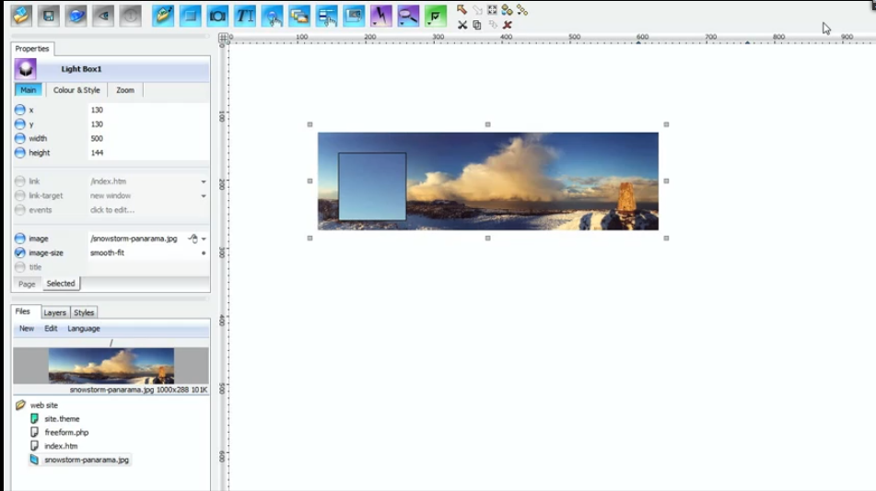Click the eye preview icon
Screen dimensions: 876x491
coord(103,16)
